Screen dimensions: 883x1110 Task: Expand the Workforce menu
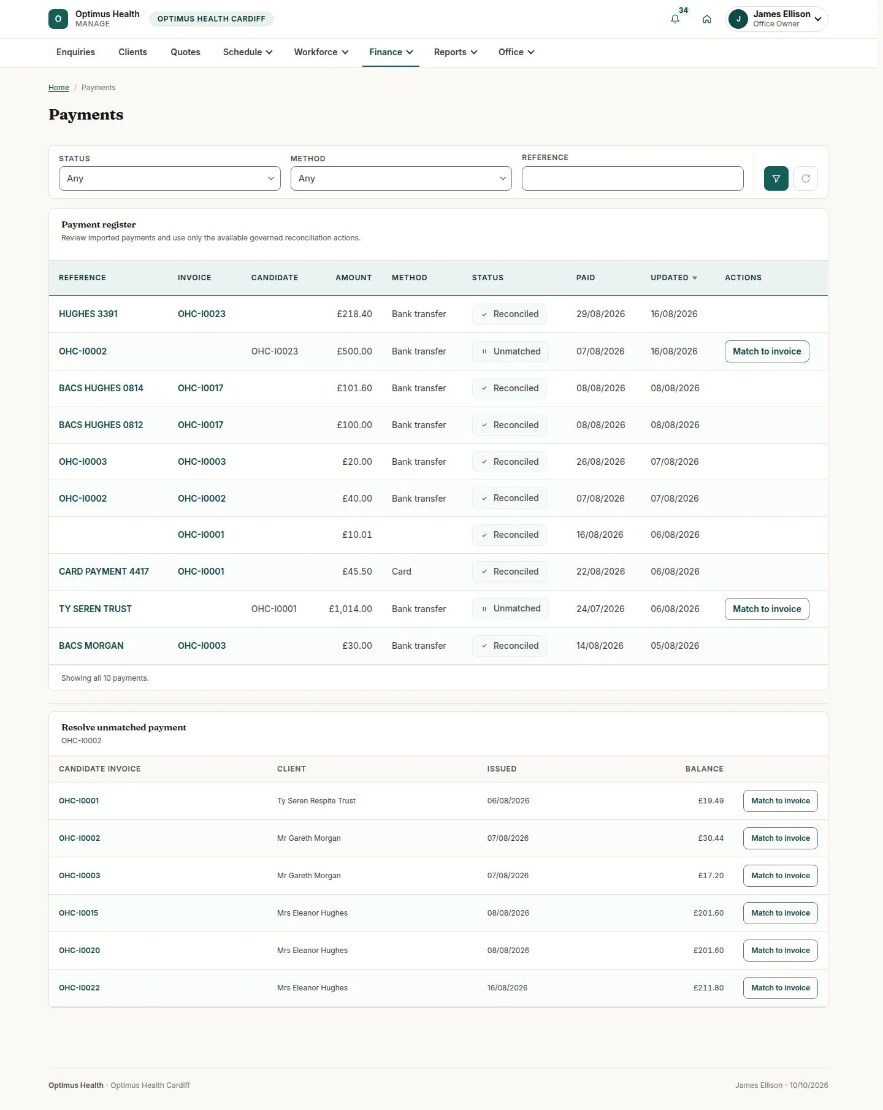[x=321, y=52]
